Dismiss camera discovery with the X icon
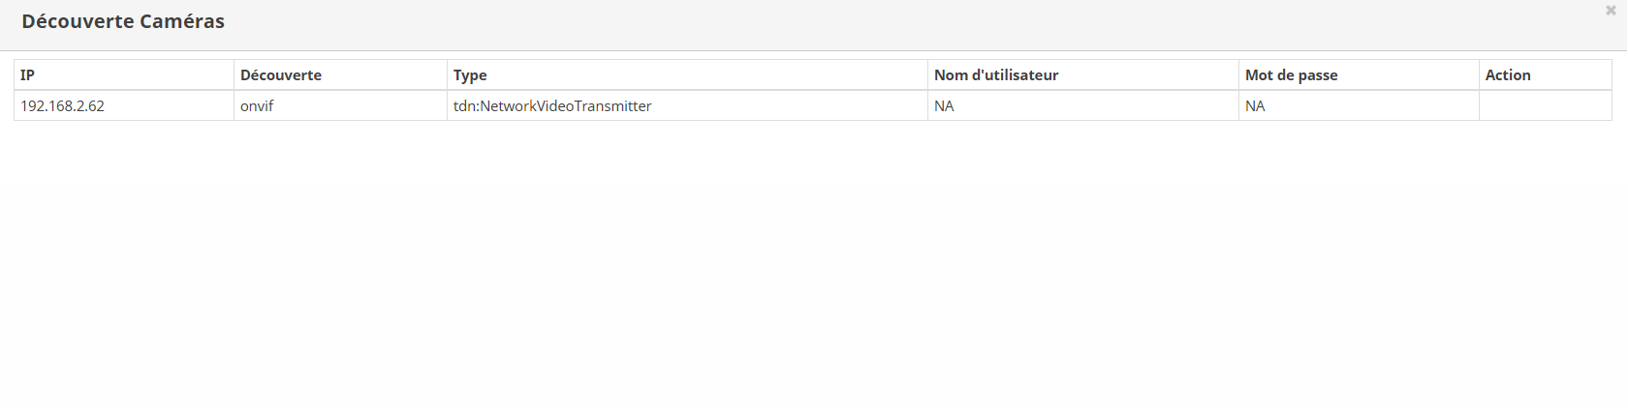This screenshot has height=408, width=1628. tap(1611, 11)
